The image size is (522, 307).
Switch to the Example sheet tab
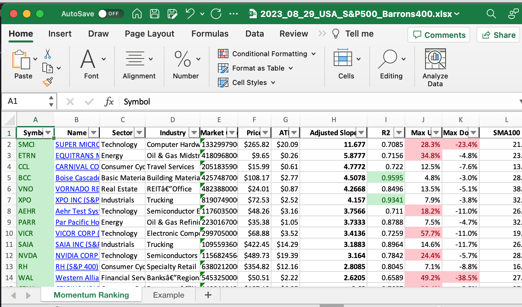(169, 295)
